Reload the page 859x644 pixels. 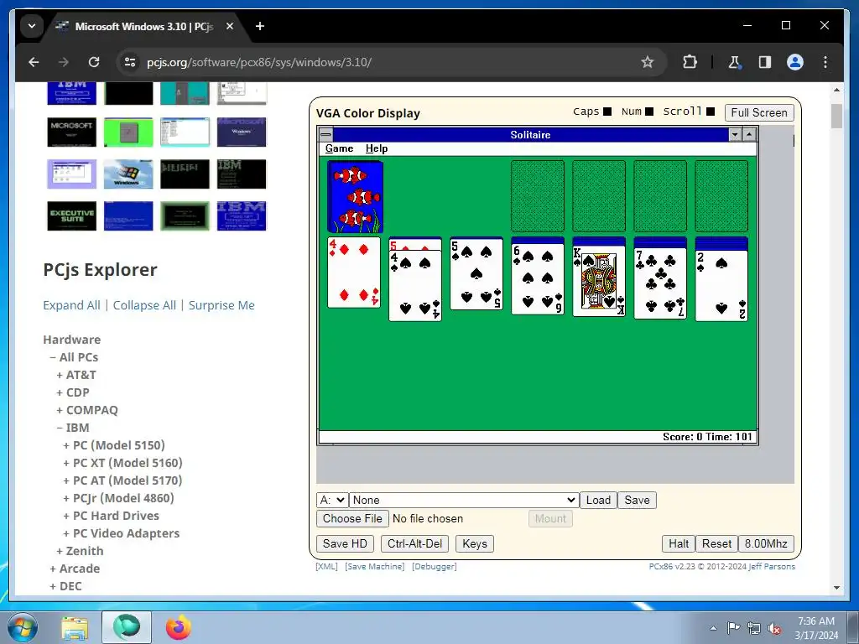94,62
